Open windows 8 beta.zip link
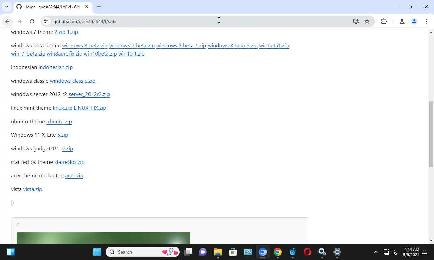434x260 pixels. [85, 46]
